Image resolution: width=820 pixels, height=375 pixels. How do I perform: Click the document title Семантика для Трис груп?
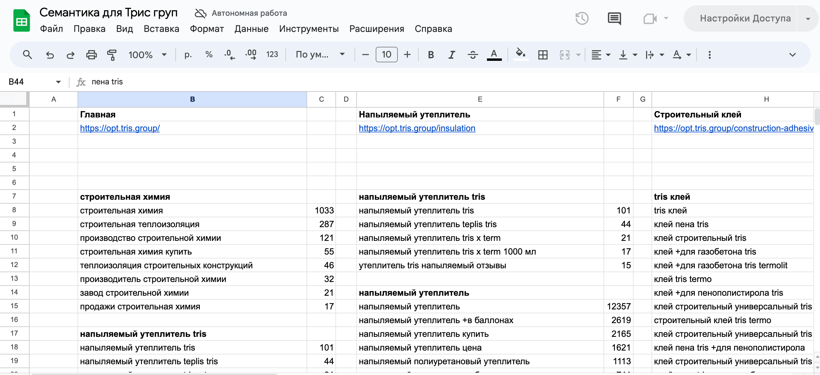point(108,13)
